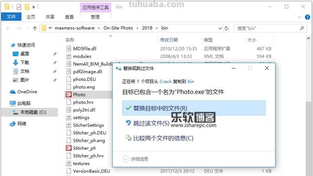Select the Stitcher_ph.hrv file

[88, 156]
